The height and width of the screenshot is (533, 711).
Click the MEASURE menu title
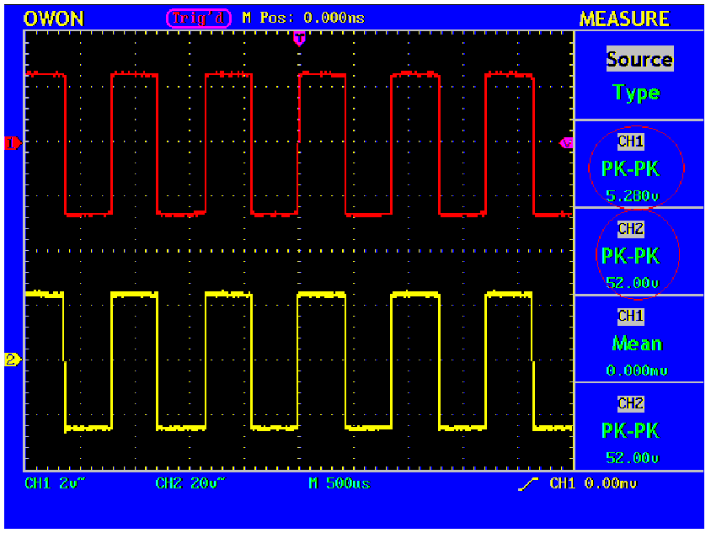[x=624, y=19]
